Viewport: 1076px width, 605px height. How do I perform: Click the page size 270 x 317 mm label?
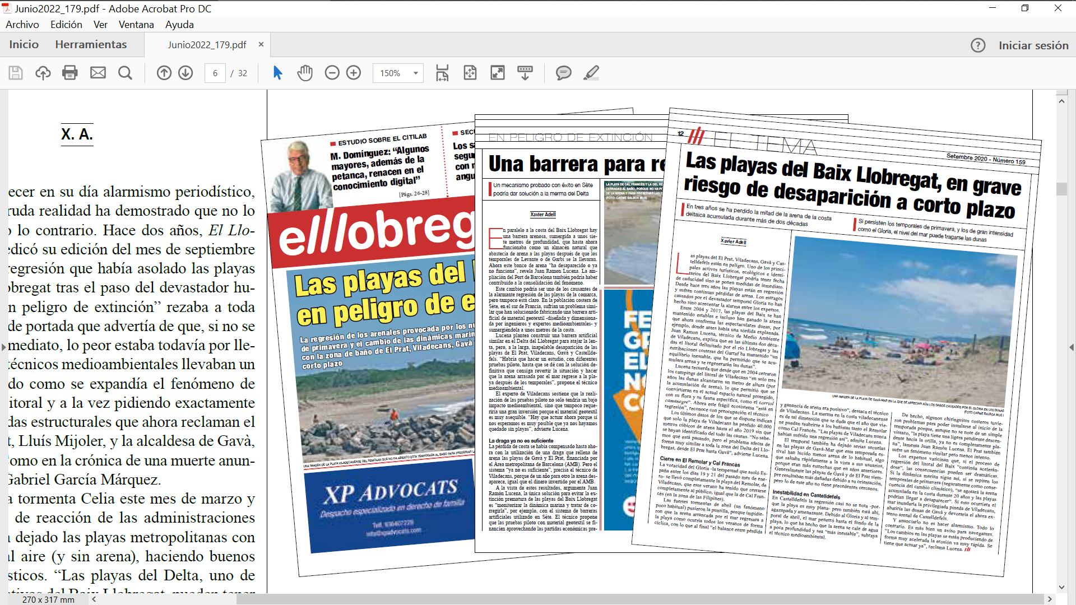pos(48,599)
